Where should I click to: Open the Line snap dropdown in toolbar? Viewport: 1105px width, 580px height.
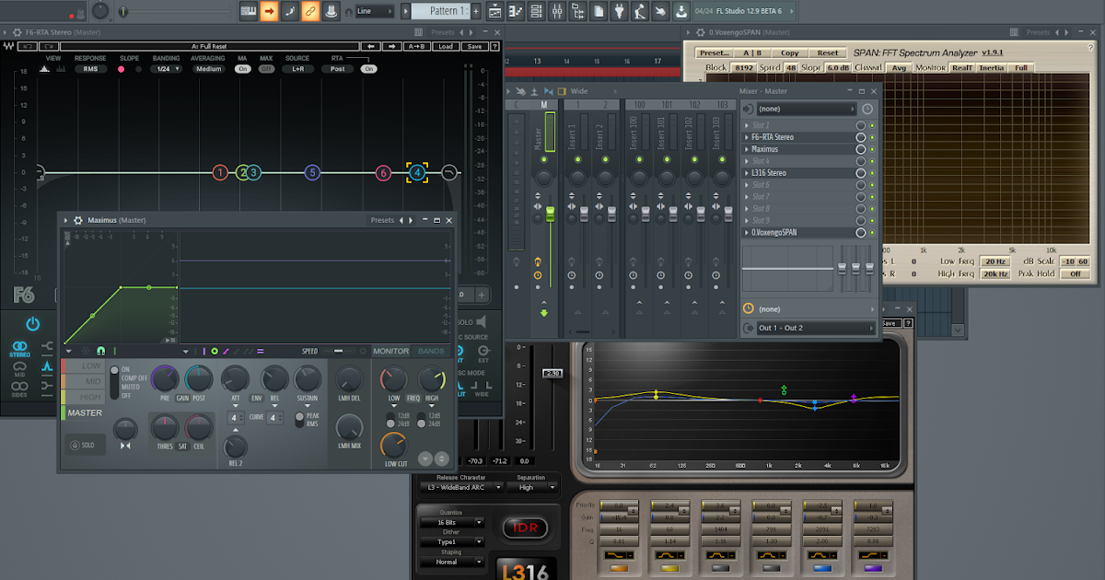[374, 11]
